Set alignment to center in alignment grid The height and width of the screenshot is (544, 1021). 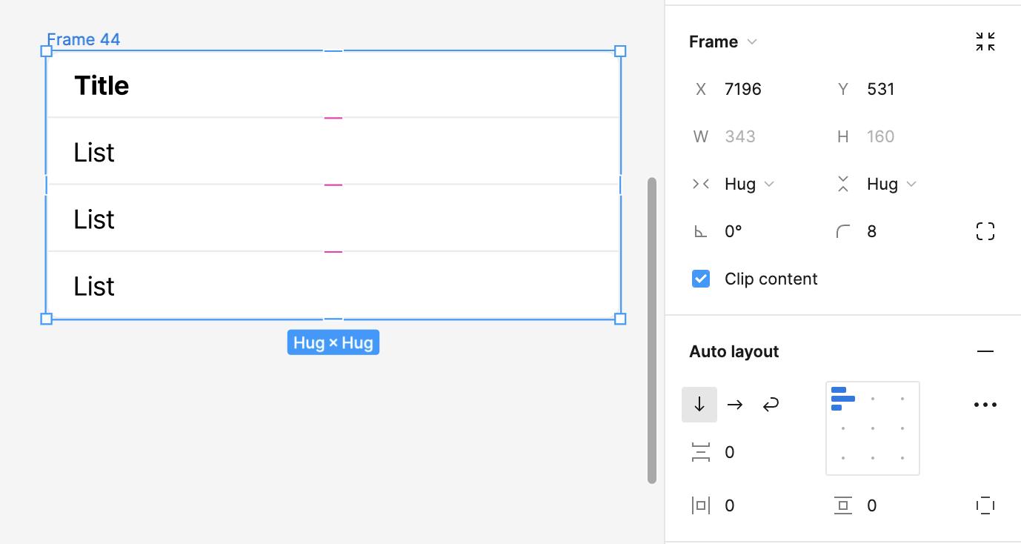pos(873,428)
